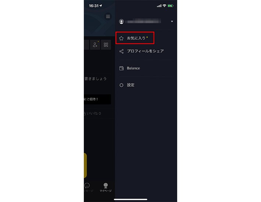Click the share icon in side menu
Viewport: 261px width, 202px height.
pos(122,51)
